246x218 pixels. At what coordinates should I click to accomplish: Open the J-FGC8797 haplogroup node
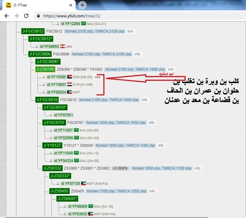coord(54,123)
